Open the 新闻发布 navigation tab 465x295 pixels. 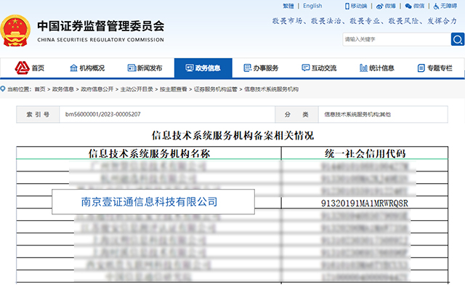(x=145, y=68)
